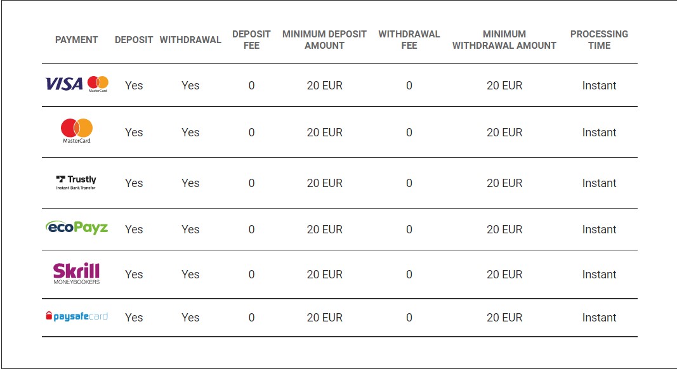Click the DEPOSIT FEE column header
Viewport: 677px width, 369px height.
[x=251, y=40]
